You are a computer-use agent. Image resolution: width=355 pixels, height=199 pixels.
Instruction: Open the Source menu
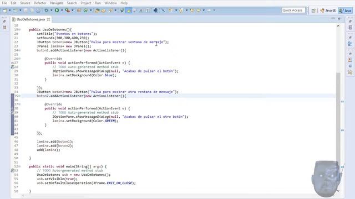(x=25, y=3)
